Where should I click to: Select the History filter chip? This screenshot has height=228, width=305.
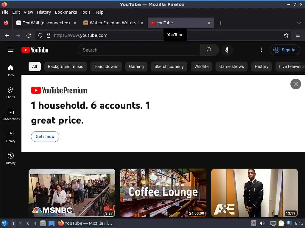point(262,66)
